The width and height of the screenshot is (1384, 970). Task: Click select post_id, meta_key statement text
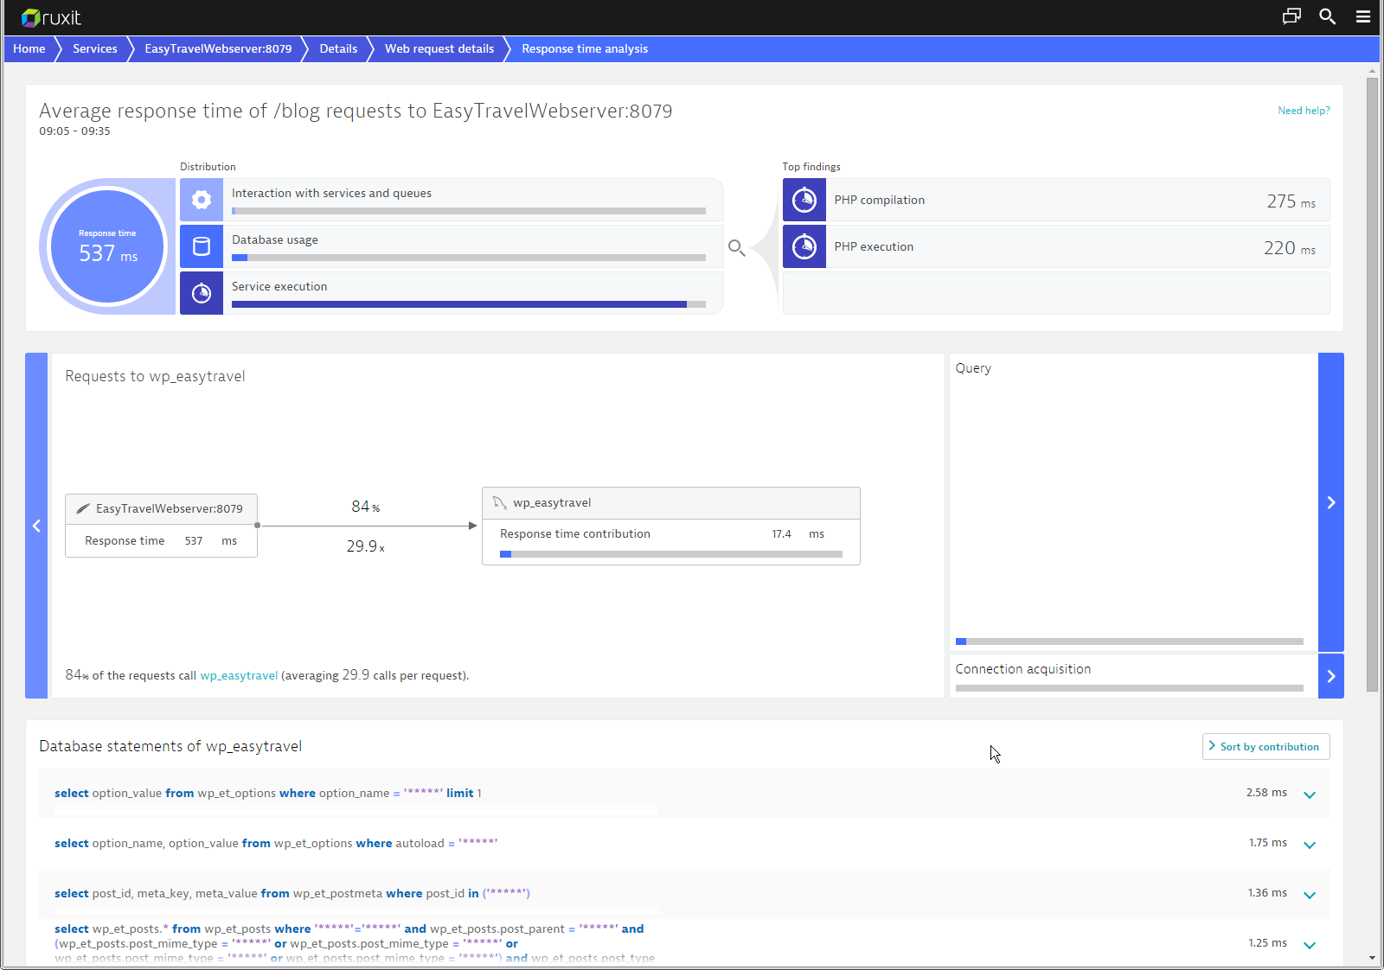292,893
